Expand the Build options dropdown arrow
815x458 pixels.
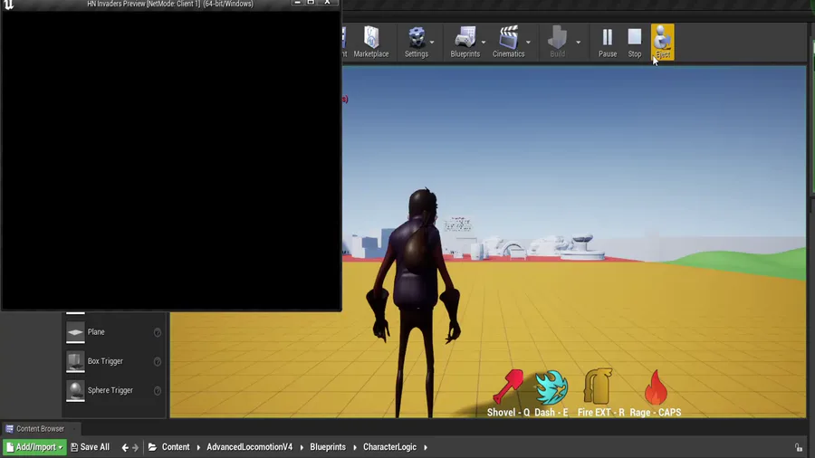click(x=578, y=43)
